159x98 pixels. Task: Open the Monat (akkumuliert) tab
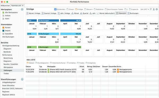pyautogui.click(x=106, y=13)
